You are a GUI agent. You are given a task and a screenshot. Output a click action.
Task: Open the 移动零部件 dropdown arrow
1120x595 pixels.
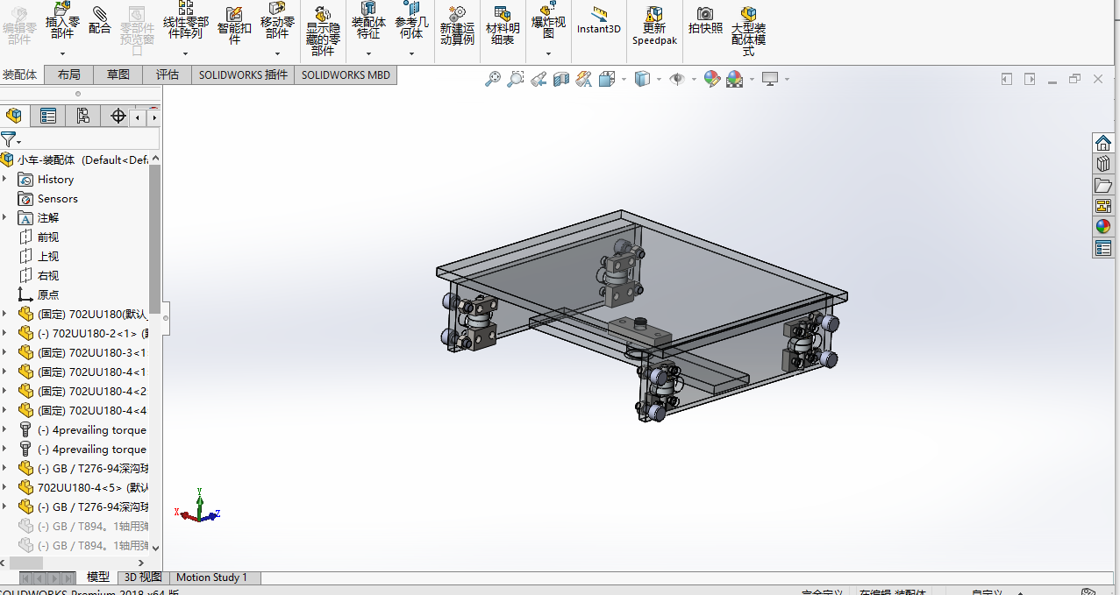coord(277,54)
